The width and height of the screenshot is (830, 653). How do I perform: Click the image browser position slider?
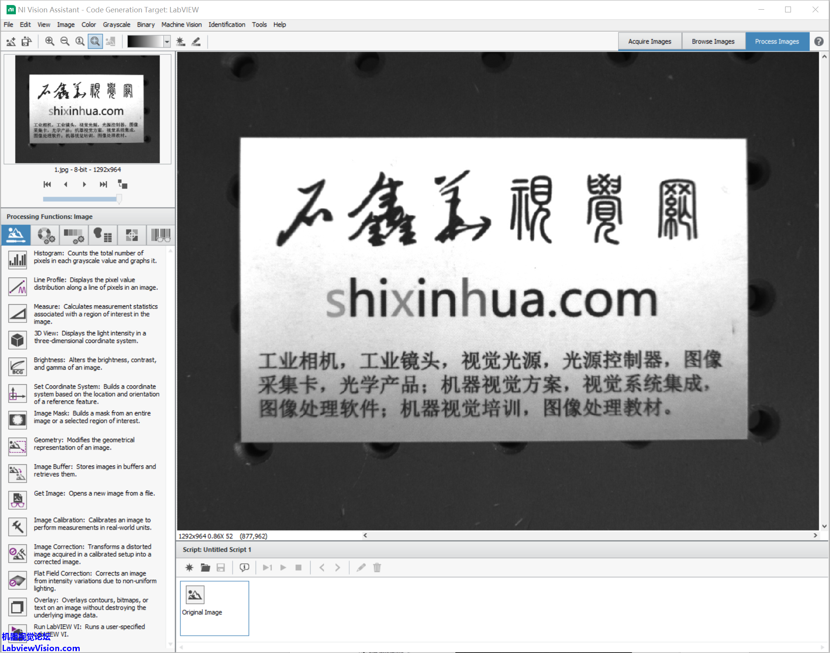click(x=82, y=199)
